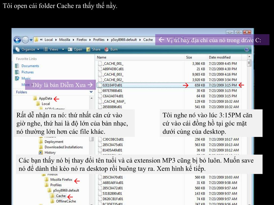274x205 pixels.
Task: Click the Music icon in Favorite Links
Action: 17,78
